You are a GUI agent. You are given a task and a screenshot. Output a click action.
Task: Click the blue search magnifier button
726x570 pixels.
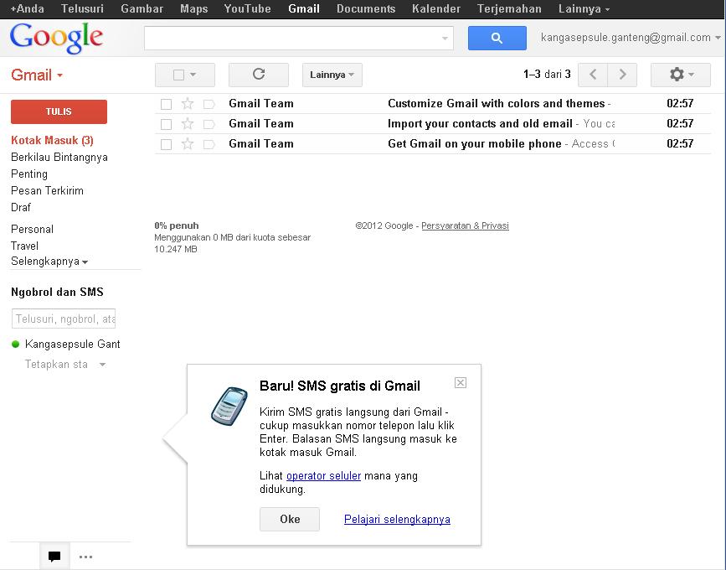(x=497, y=38)
